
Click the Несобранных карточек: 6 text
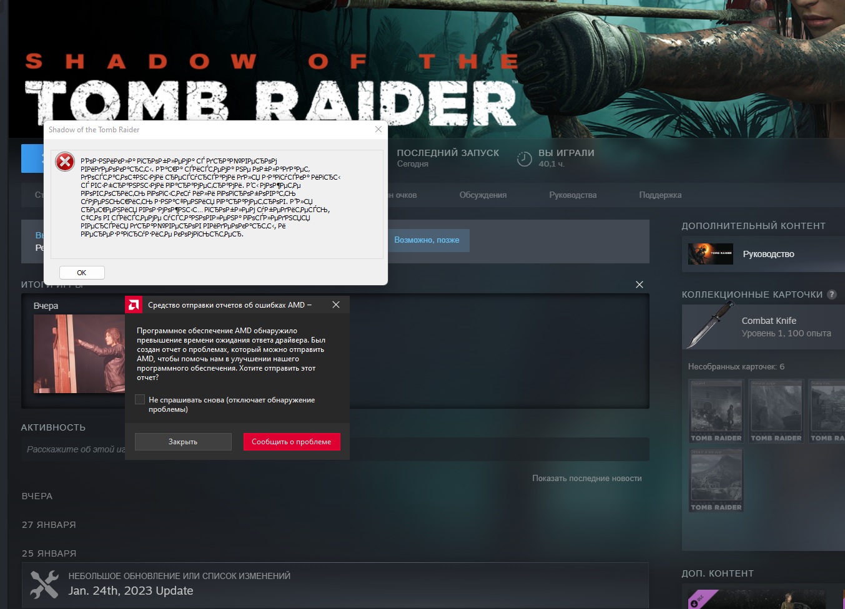click(736, 367)
